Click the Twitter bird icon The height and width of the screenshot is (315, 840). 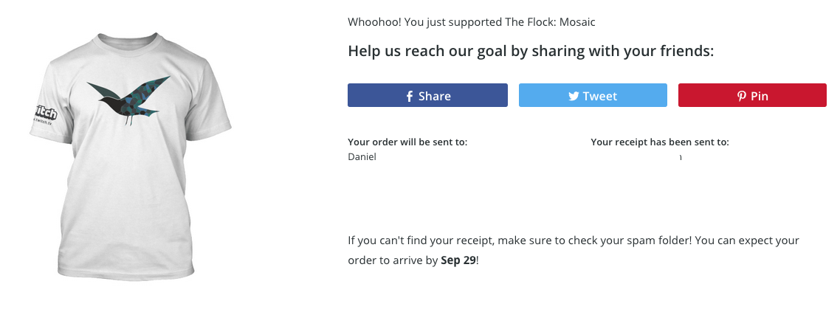(x=574, y=96)
